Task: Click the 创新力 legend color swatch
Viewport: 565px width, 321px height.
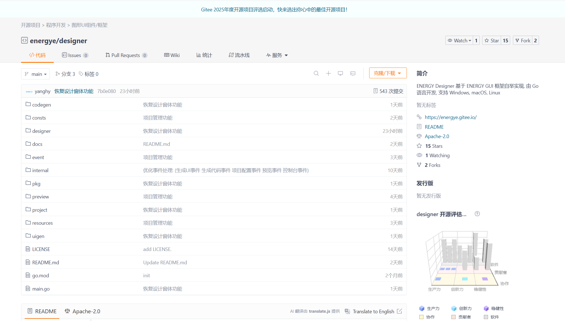Action: pos(454,308)
